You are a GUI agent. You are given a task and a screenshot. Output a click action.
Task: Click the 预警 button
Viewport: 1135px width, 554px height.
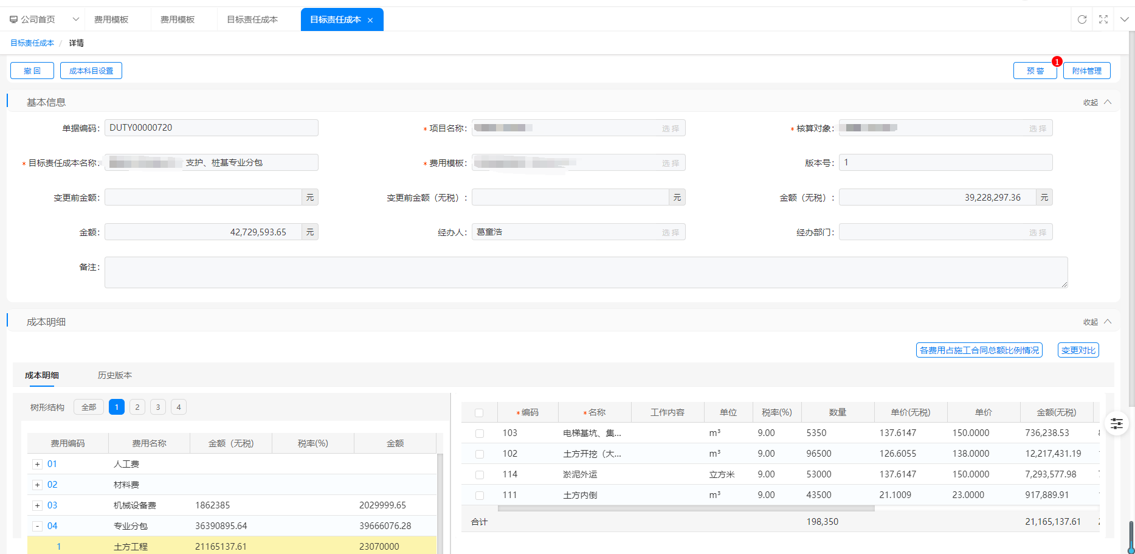[x=1035, y=71]
